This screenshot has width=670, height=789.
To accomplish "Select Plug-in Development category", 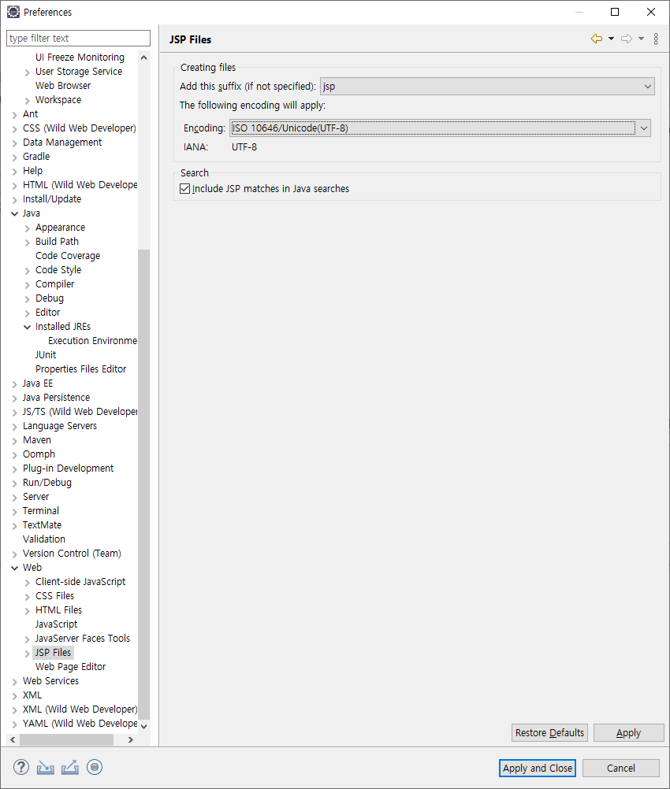I will tap(68, 469).
